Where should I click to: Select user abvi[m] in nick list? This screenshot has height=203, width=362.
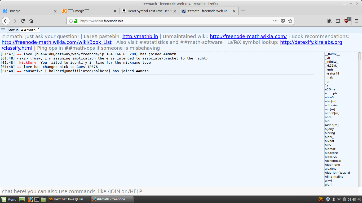pos(331,101)
